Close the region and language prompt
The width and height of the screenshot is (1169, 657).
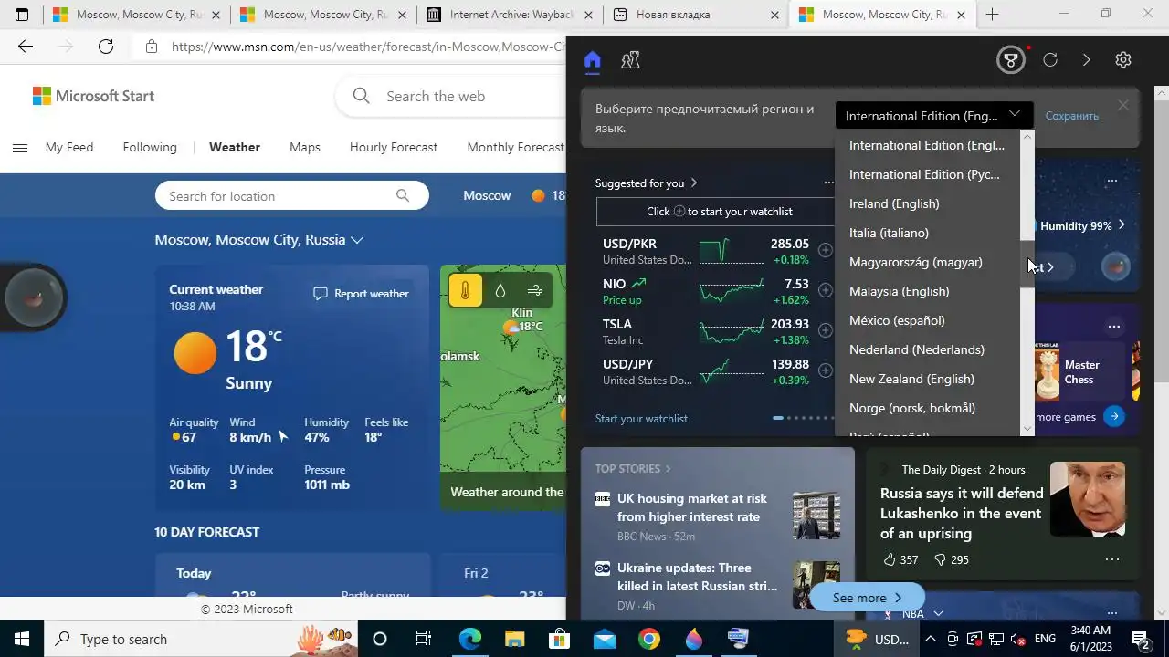click(1123, 105)
